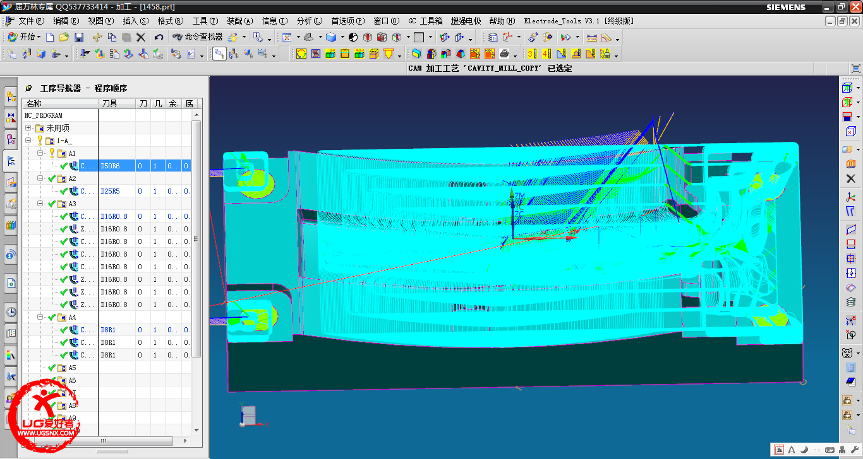The width and height of the screenshot is (863, 459).
Task: Expand the 未用项 tree node
Action: [28, 128]
